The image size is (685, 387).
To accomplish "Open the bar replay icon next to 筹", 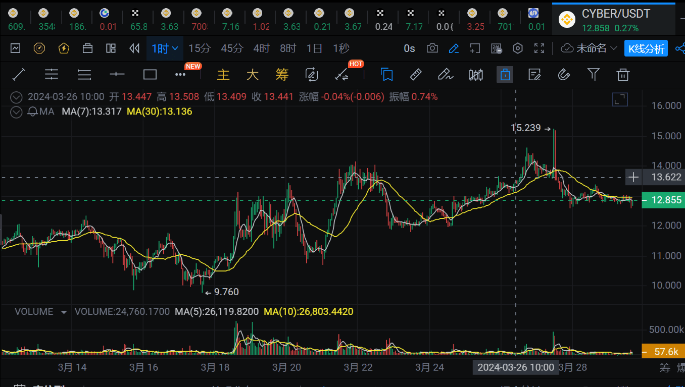I will [x=312, y=74].
